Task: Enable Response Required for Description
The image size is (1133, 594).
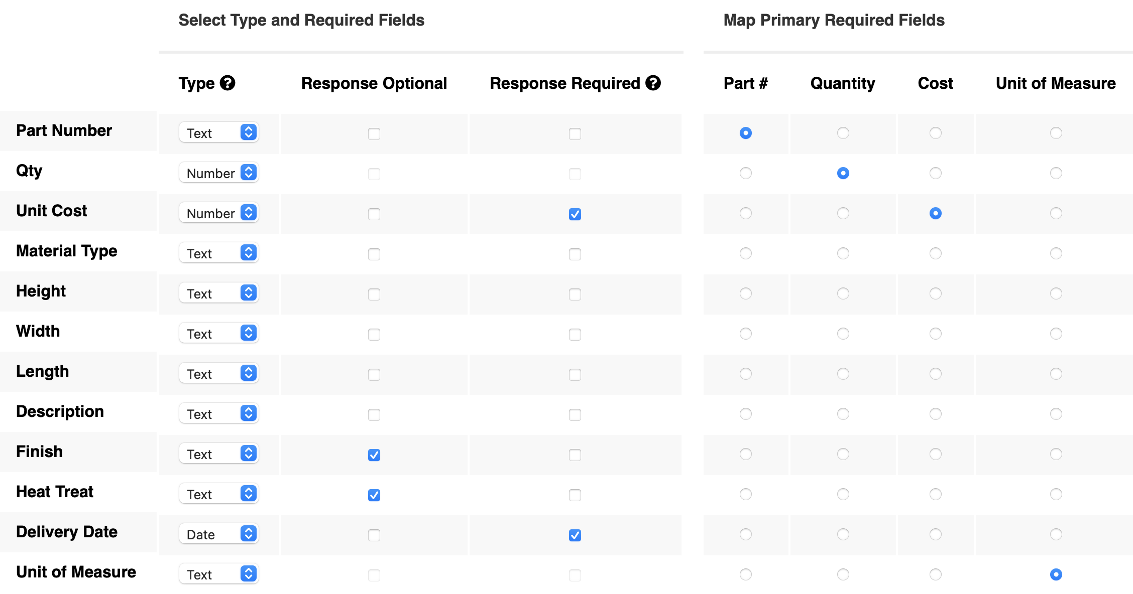Action: [575, 415]
